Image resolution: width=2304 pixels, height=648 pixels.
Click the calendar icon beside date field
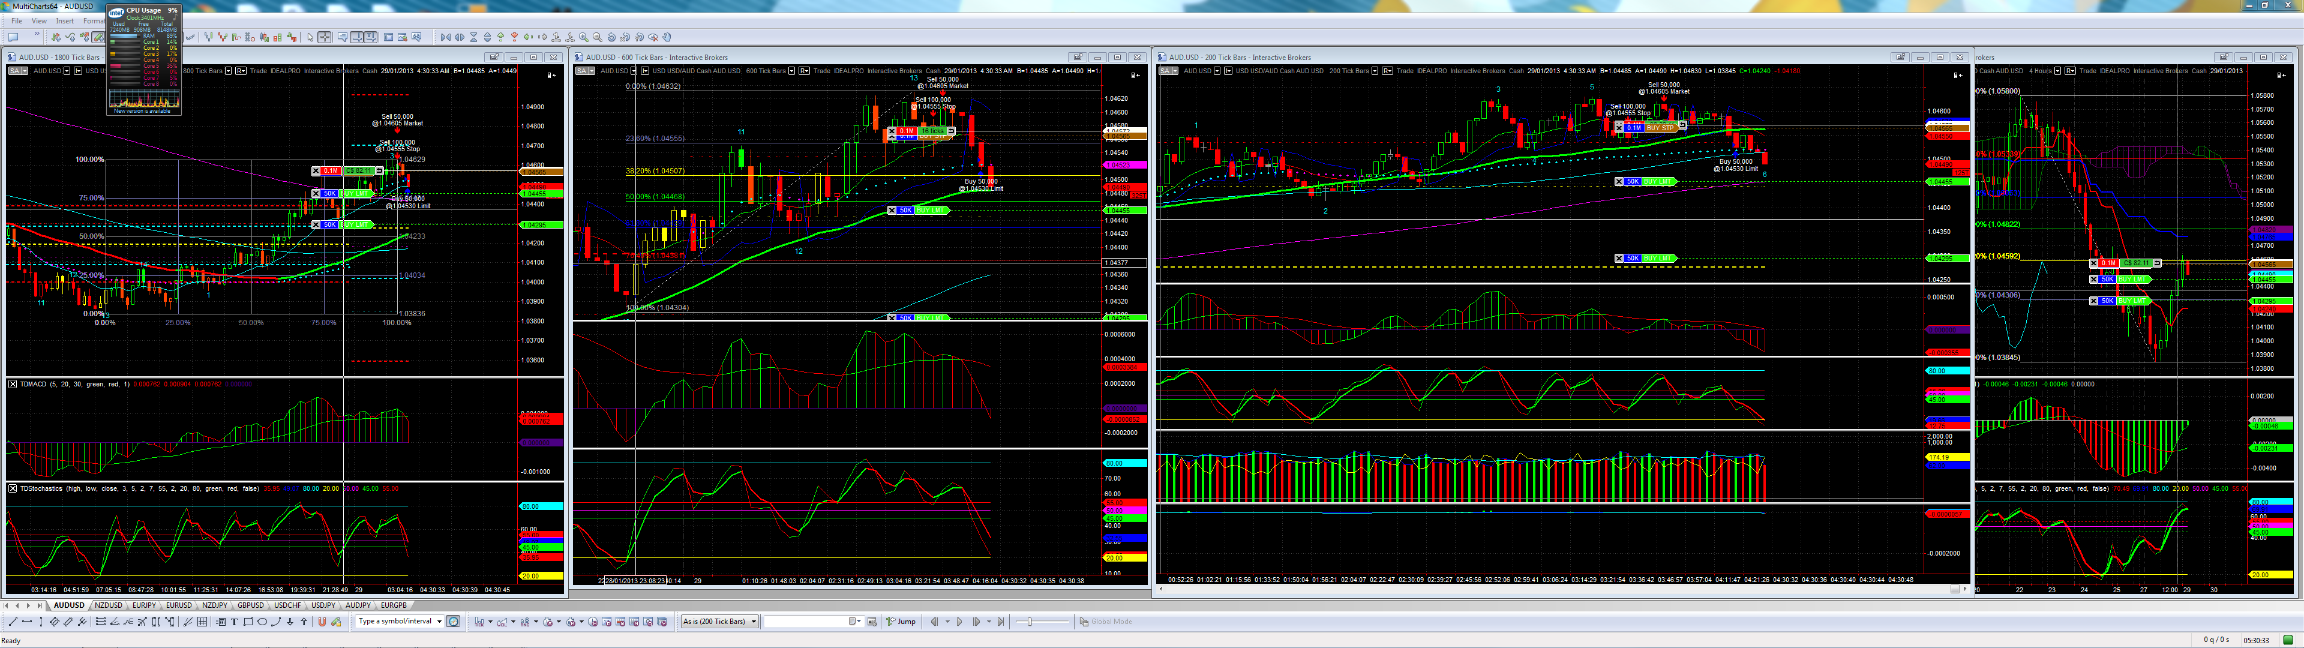872,621
